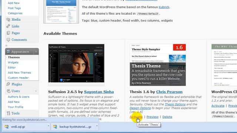Screen dimensions: 237x133
Task: Open Authors & Users page
Action: click(19, 97)
